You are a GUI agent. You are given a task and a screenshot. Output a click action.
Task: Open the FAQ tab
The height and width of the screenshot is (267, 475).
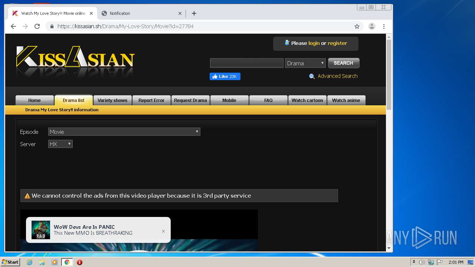click(268, 100)
